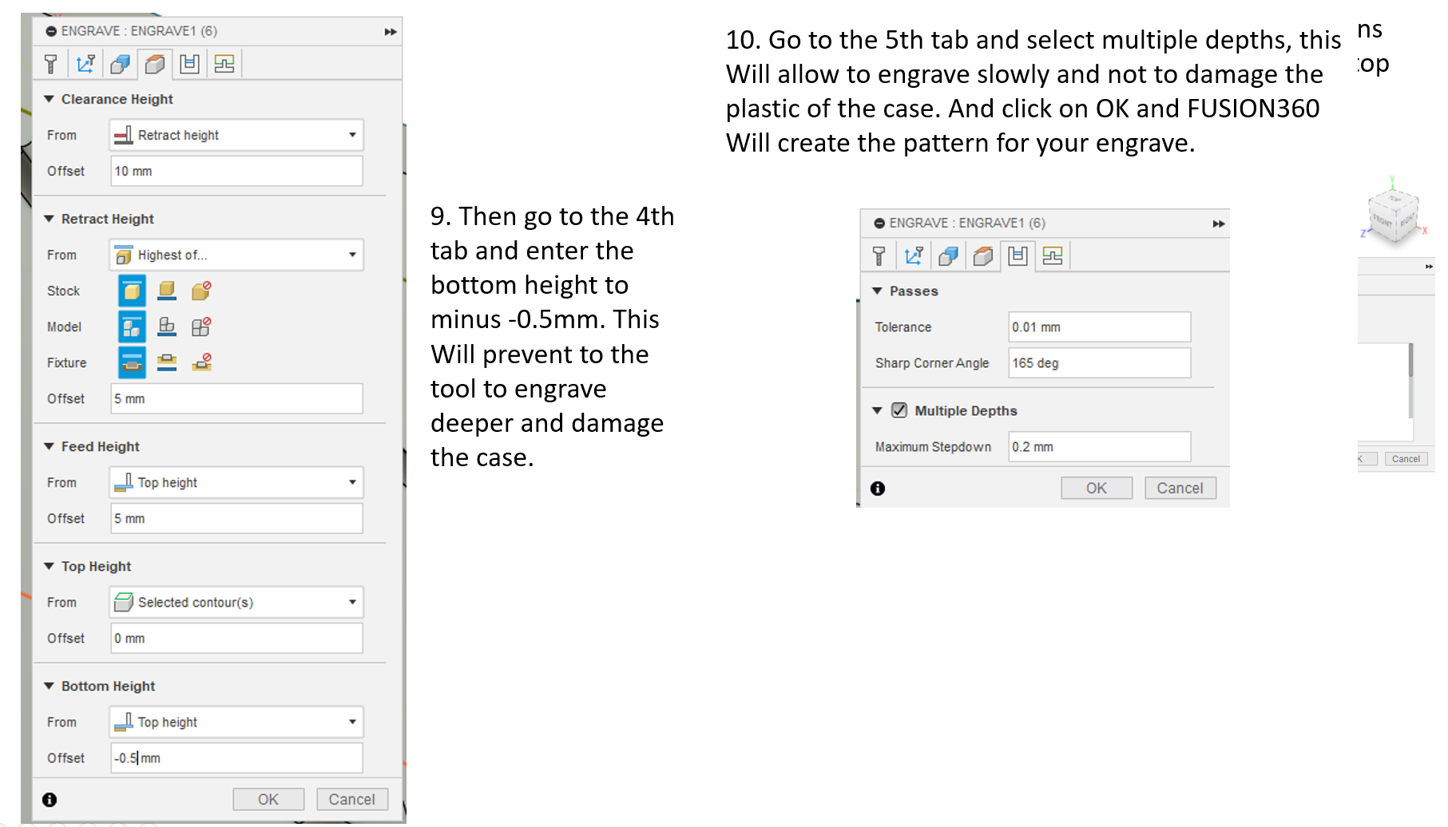
Task: Click the Maximum Stepdown field
Action: tap(1100, 446)
